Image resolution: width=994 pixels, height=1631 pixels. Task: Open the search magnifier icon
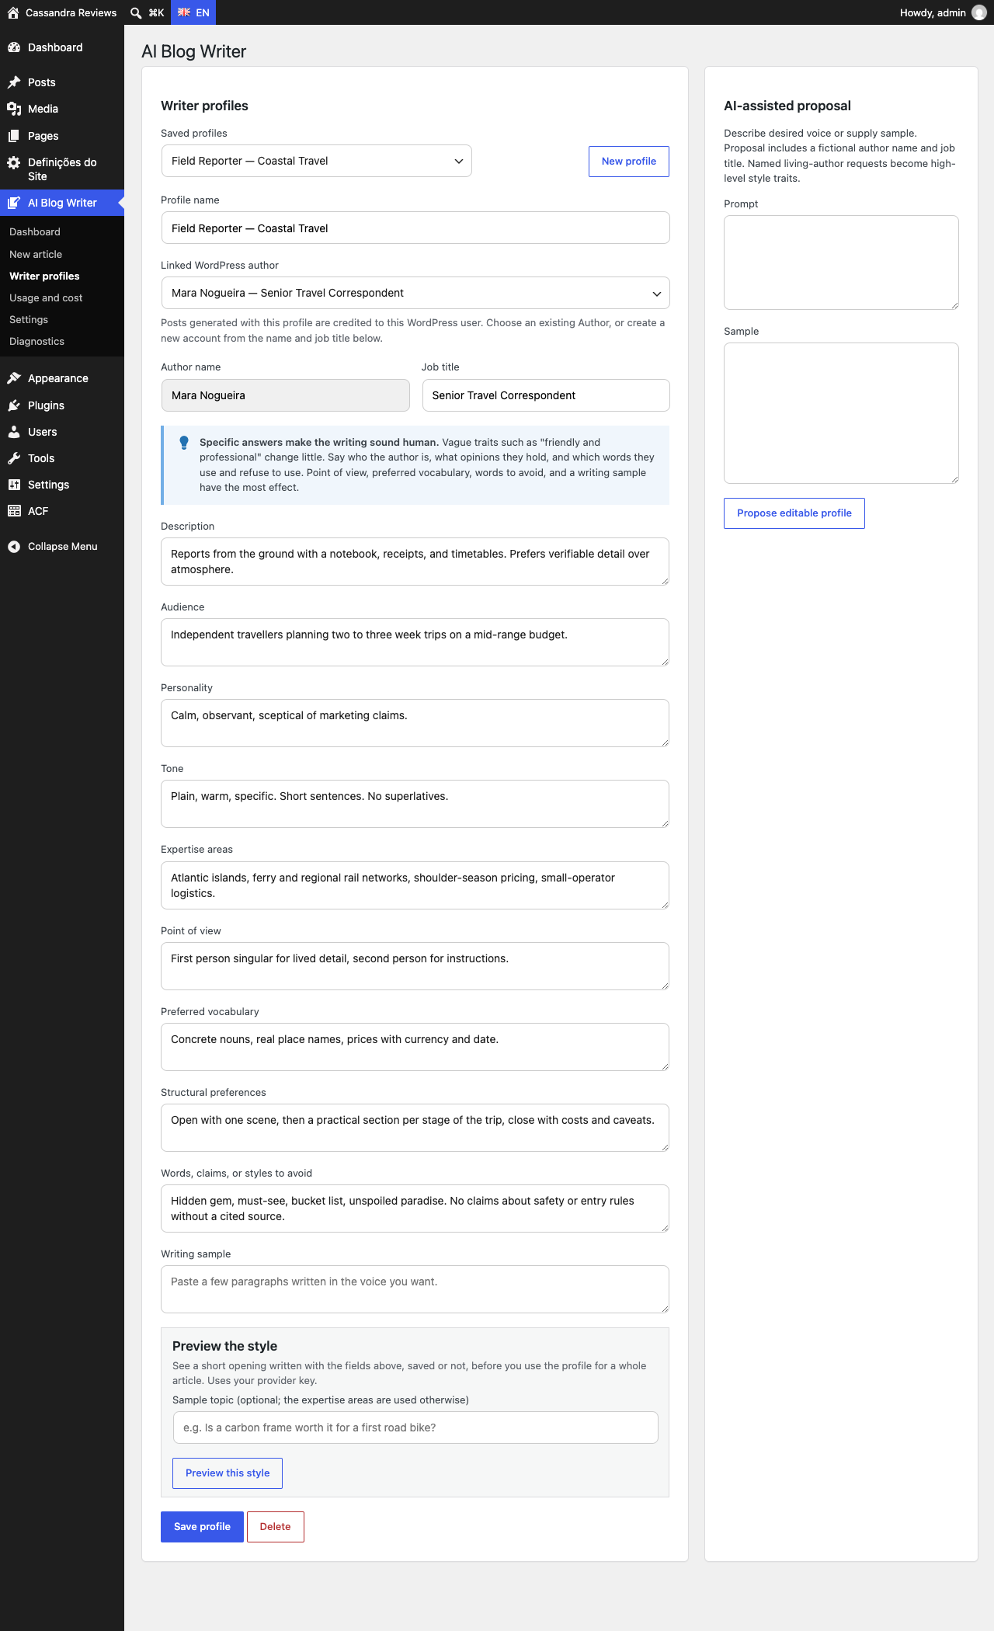point(136,12)
